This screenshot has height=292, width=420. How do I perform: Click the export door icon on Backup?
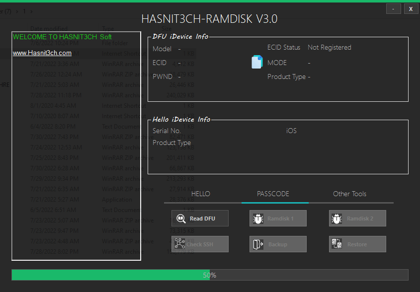pos(258,244)
